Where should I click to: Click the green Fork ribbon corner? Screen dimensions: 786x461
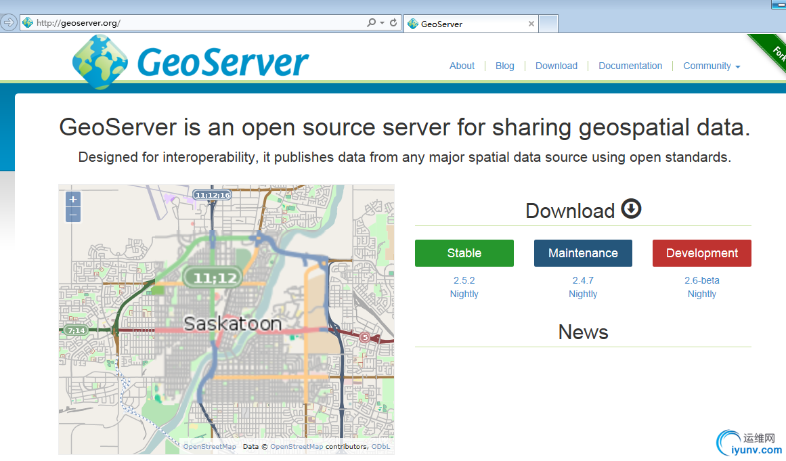coord(771,50)
